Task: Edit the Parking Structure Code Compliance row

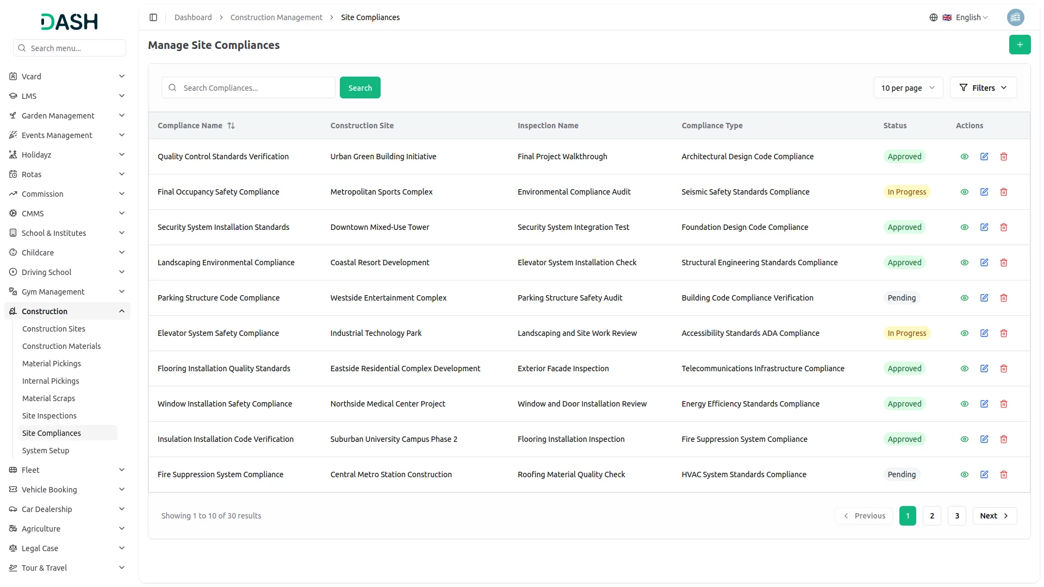Action: [x=984, y=298]
